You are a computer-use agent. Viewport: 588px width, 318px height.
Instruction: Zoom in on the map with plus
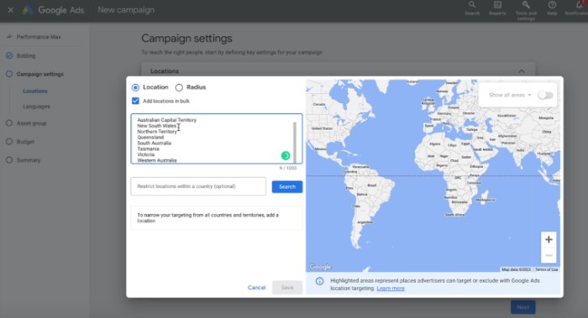(549, 239)
